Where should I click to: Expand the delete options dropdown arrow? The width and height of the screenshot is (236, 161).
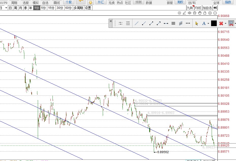tap(225, 24)
